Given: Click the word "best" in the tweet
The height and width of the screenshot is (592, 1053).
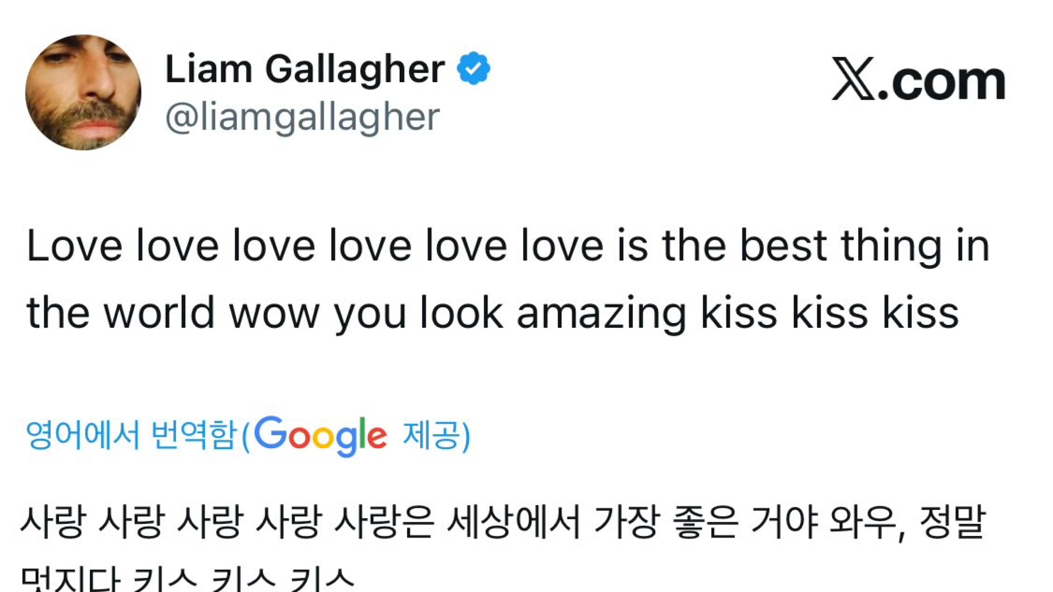Looking at the screenshot, I should click(784, 246).
